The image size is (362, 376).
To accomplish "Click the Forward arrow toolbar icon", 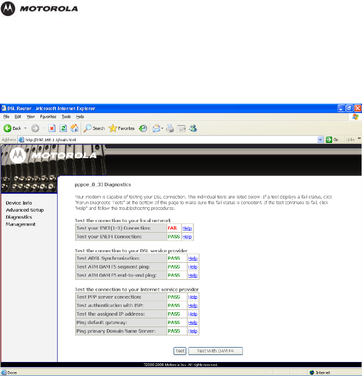I will (x=35, y=128).
